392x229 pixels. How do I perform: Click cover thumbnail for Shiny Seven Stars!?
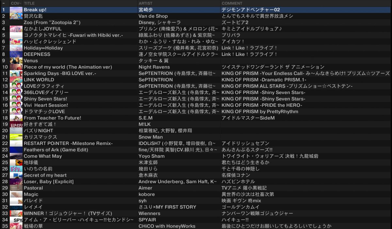tap(16, 99)
